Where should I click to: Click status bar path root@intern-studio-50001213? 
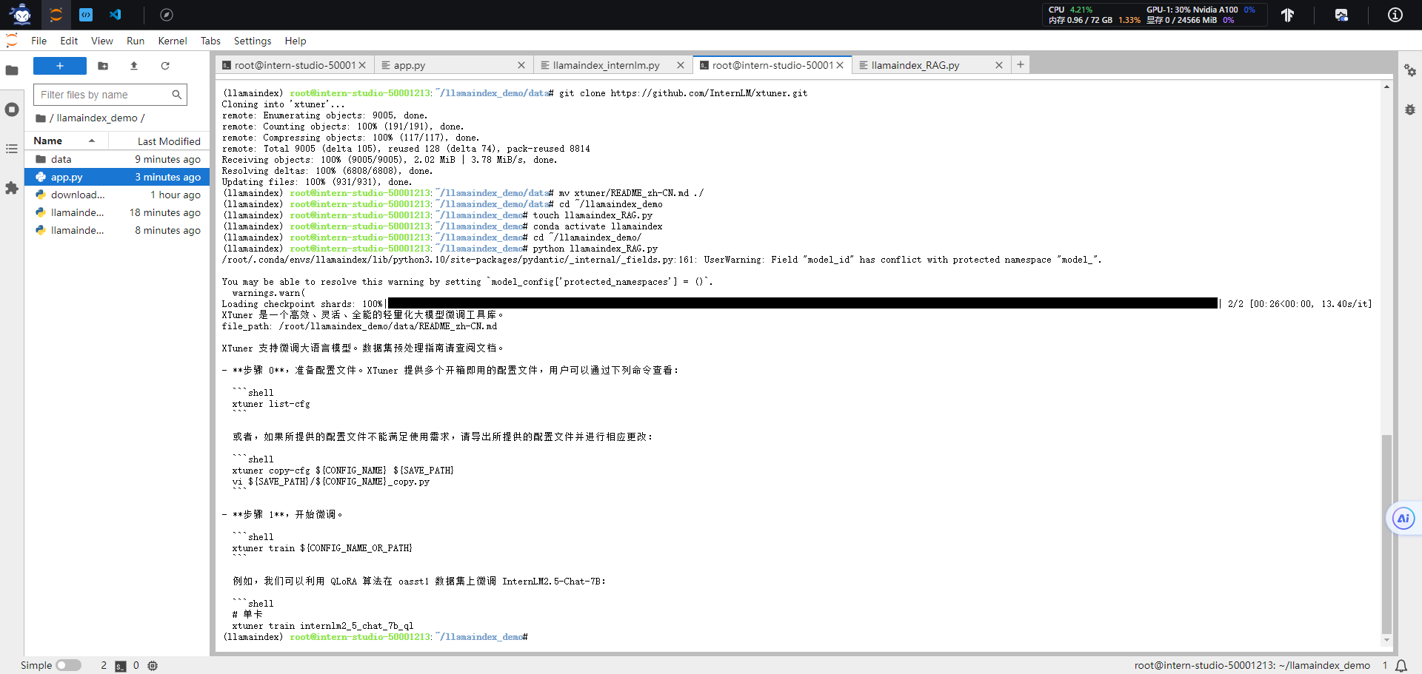pos(1252,666)
